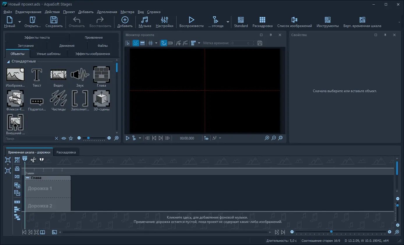Click the Добавить toolbar button
Screen dimensions: 404x245
coord(125,22)
